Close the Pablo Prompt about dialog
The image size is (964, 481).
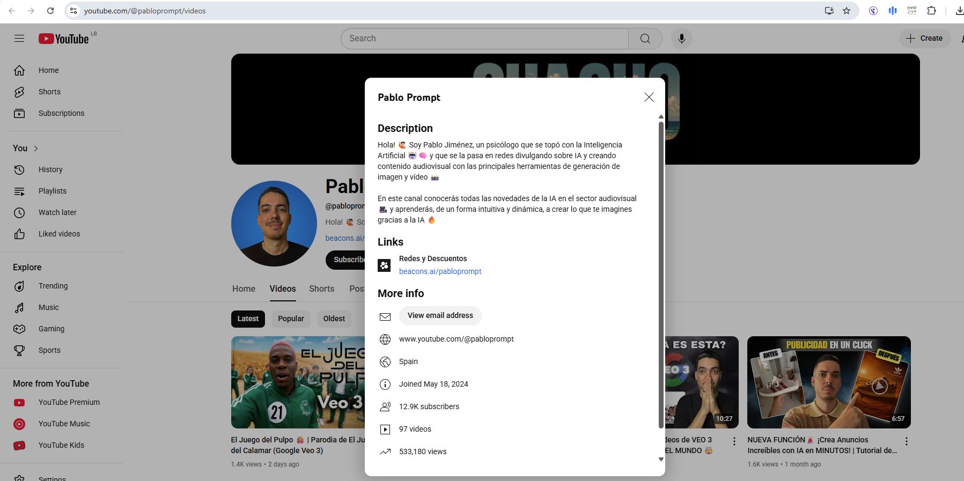click(x=649, y=97)
